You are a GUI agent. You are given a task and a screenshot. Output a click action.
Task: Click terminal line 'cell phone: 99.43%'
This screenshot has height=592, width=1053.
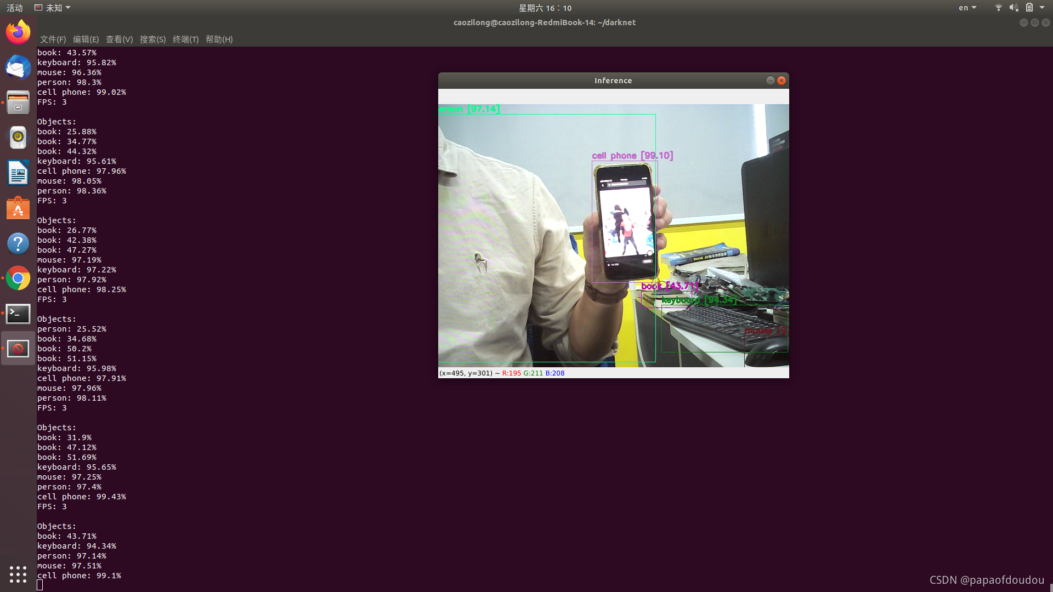[x=82, y=497]
